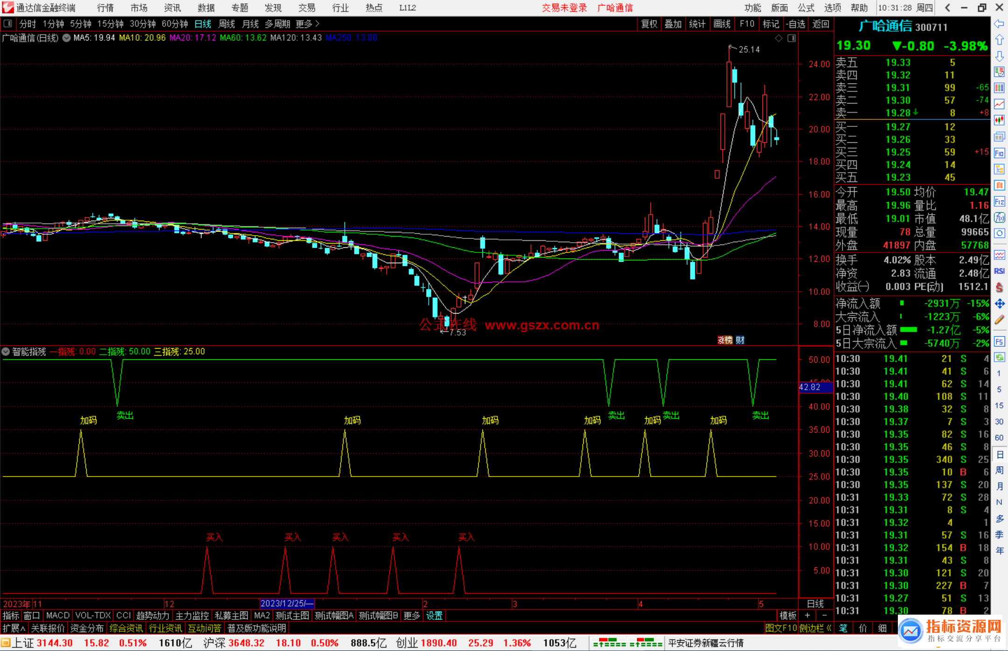Toggle the 广哈通信 main chart indicator circle

[x=67, y=38]
